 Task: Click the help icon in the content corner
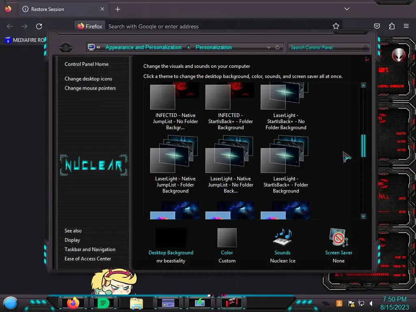pyautogui.click(x=367, y=59)
